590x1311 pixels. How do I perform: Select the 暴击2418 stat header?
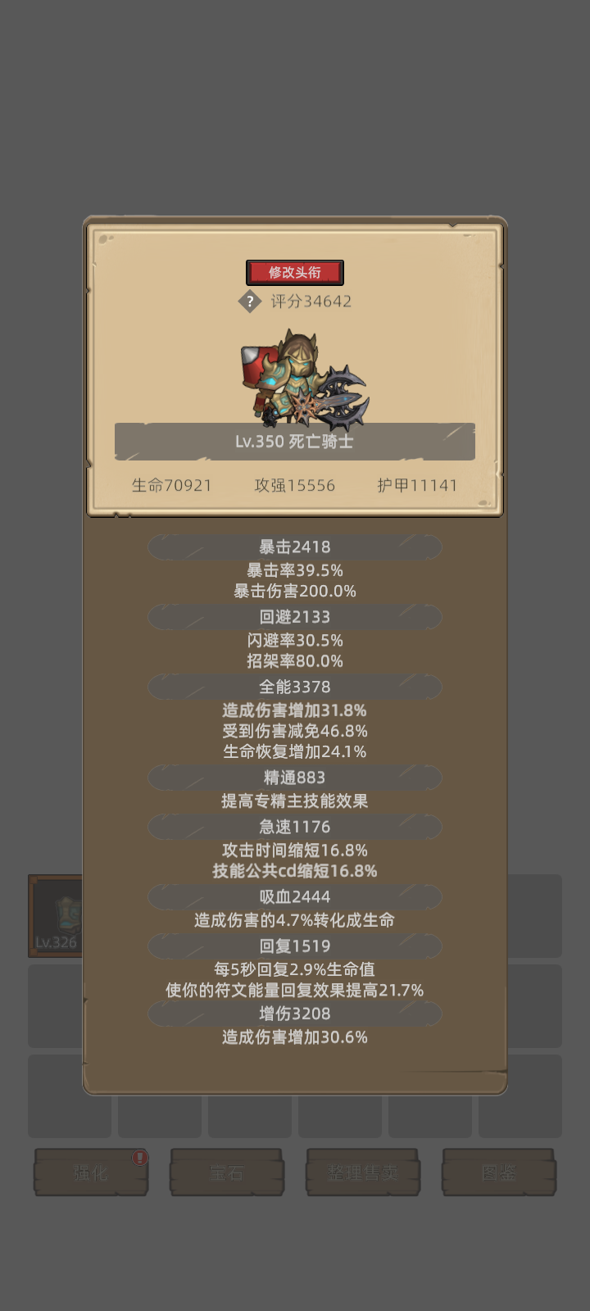(295, 547)
